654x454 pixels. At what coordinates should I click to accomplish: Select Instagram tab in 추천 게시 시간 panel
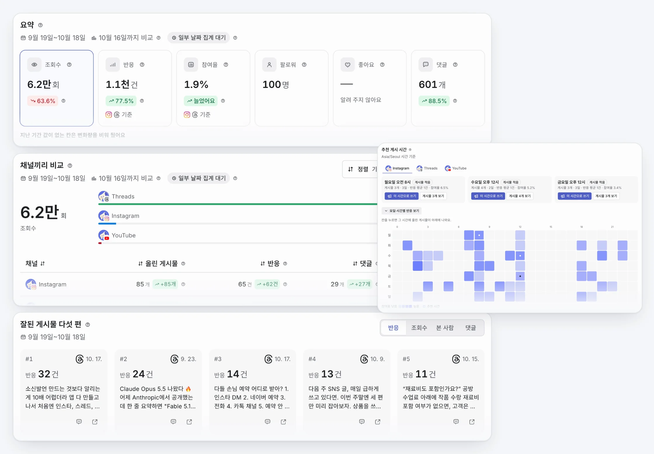click(397, 168)
